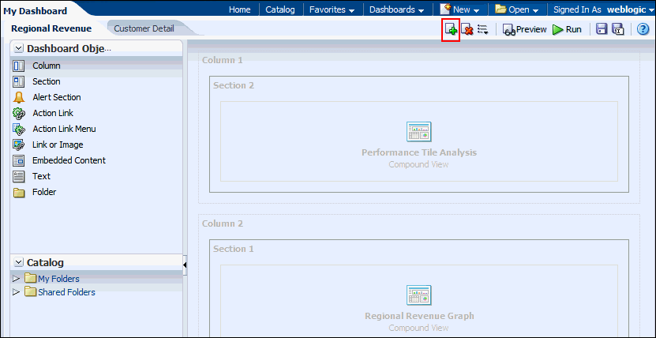The image size is (656, 338).
Task: Open the dashboard Tools options menu icon
Action: [x=483, y=29]
